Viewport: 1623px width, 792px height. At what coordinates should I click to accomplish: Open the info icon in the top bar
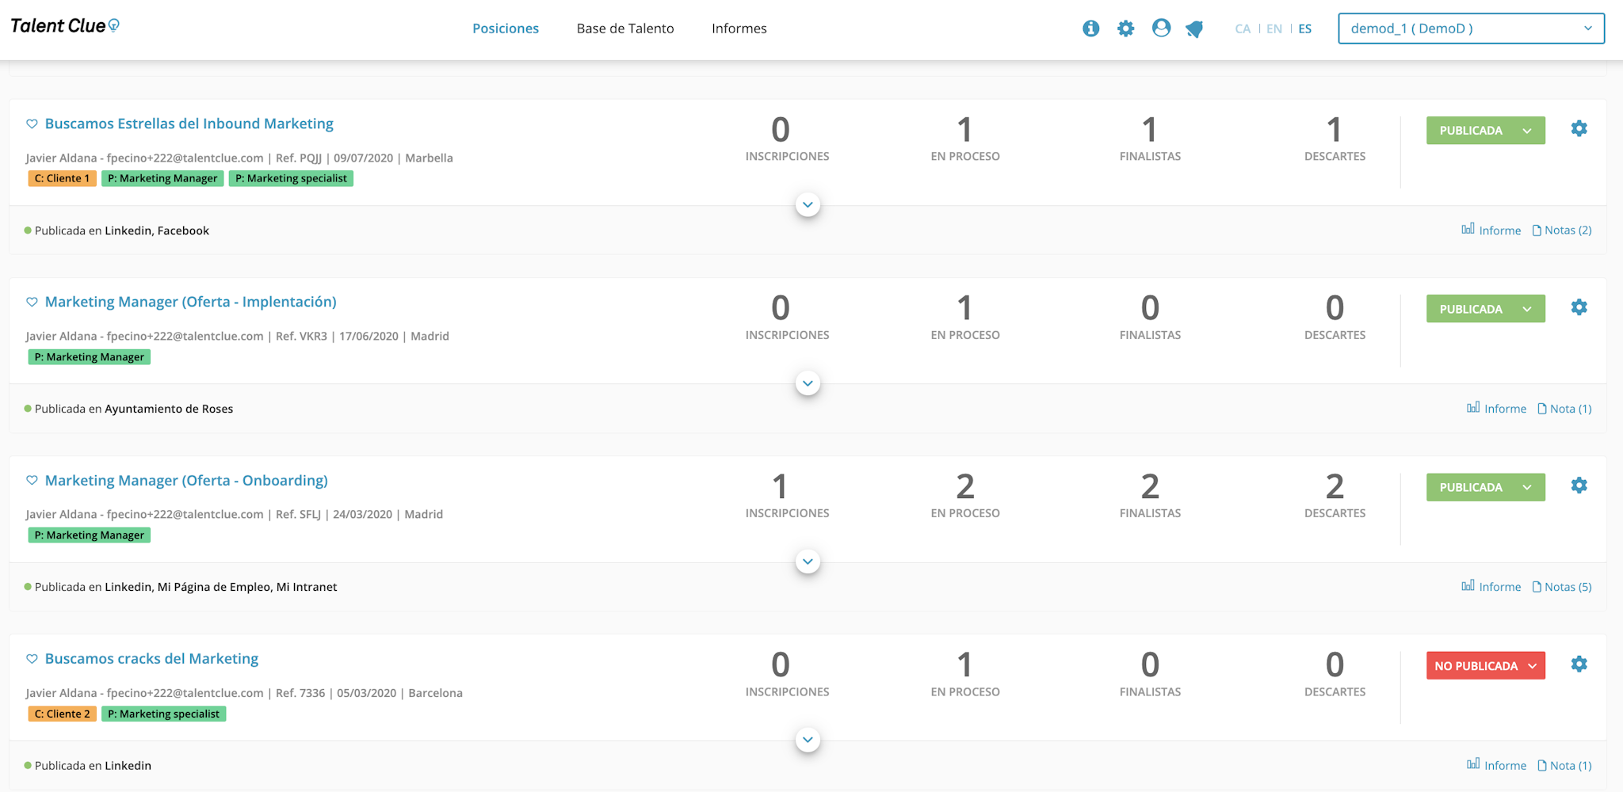[1091, 28]
